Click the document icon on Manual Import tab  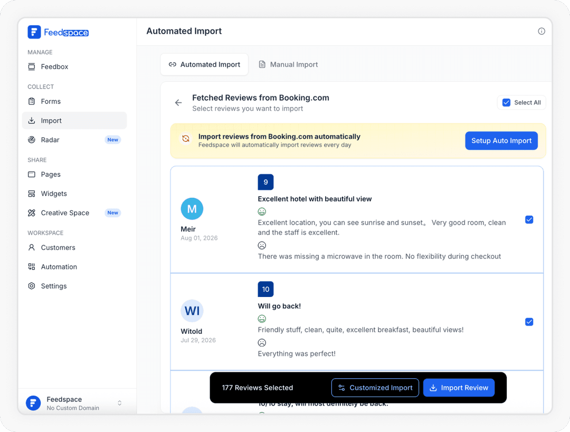pyautogui.click(x=262, y=65)
